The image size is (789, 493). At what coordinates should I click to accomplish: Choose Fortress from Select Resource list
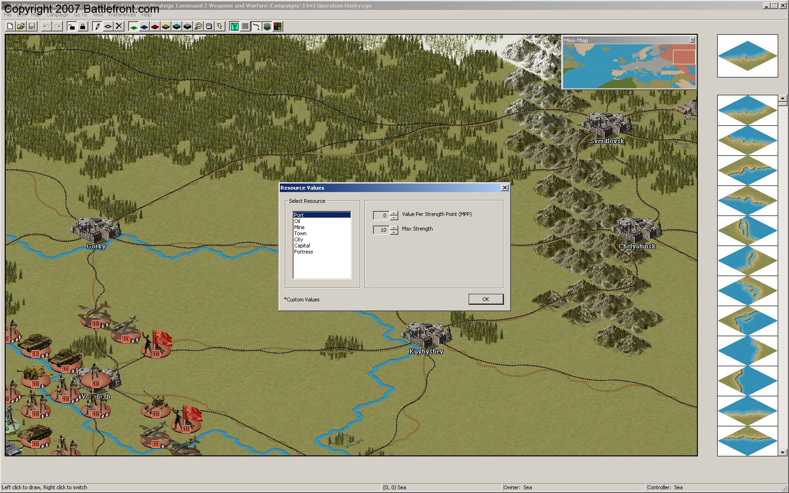click(303, 252)
